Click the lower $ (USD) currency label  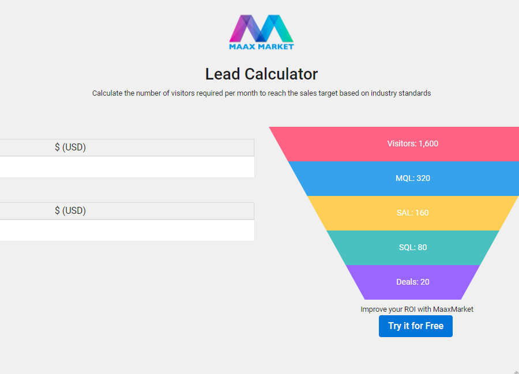coord(70,211)
